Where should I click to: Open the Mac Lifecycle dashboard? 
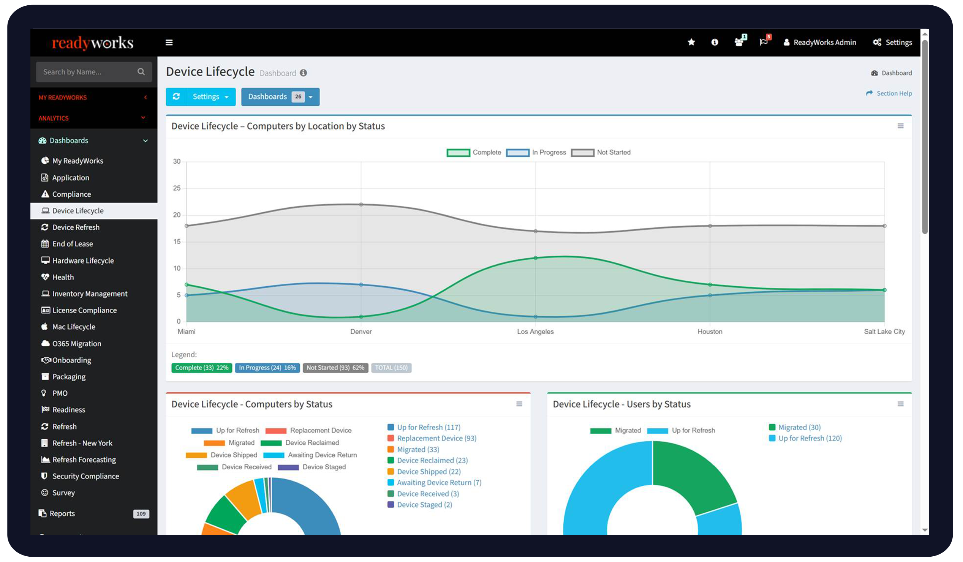pos(74,327)
